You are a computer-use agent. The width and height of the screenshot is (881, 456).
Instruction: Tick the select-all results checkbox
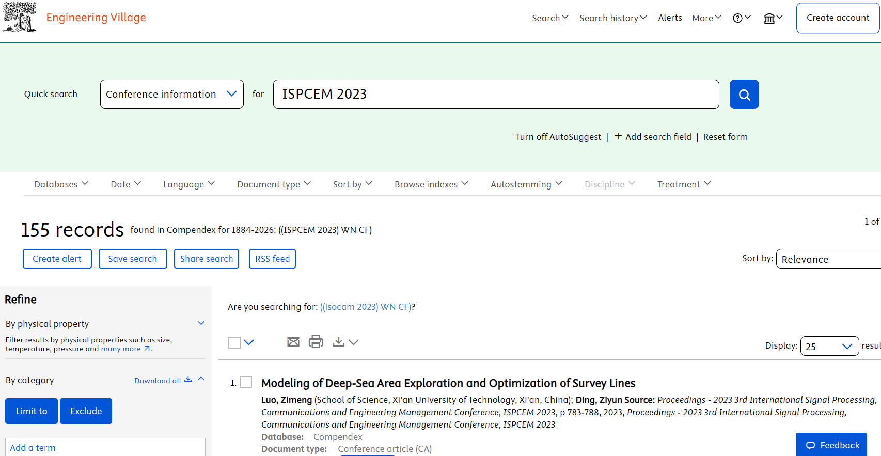click(234, 342)
